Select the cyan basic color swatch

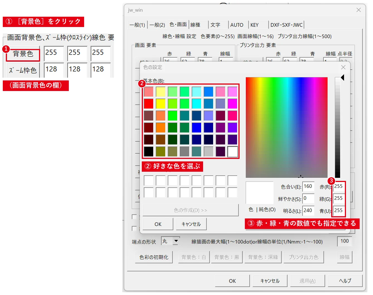pyautogui.click(x=196, y=104)
